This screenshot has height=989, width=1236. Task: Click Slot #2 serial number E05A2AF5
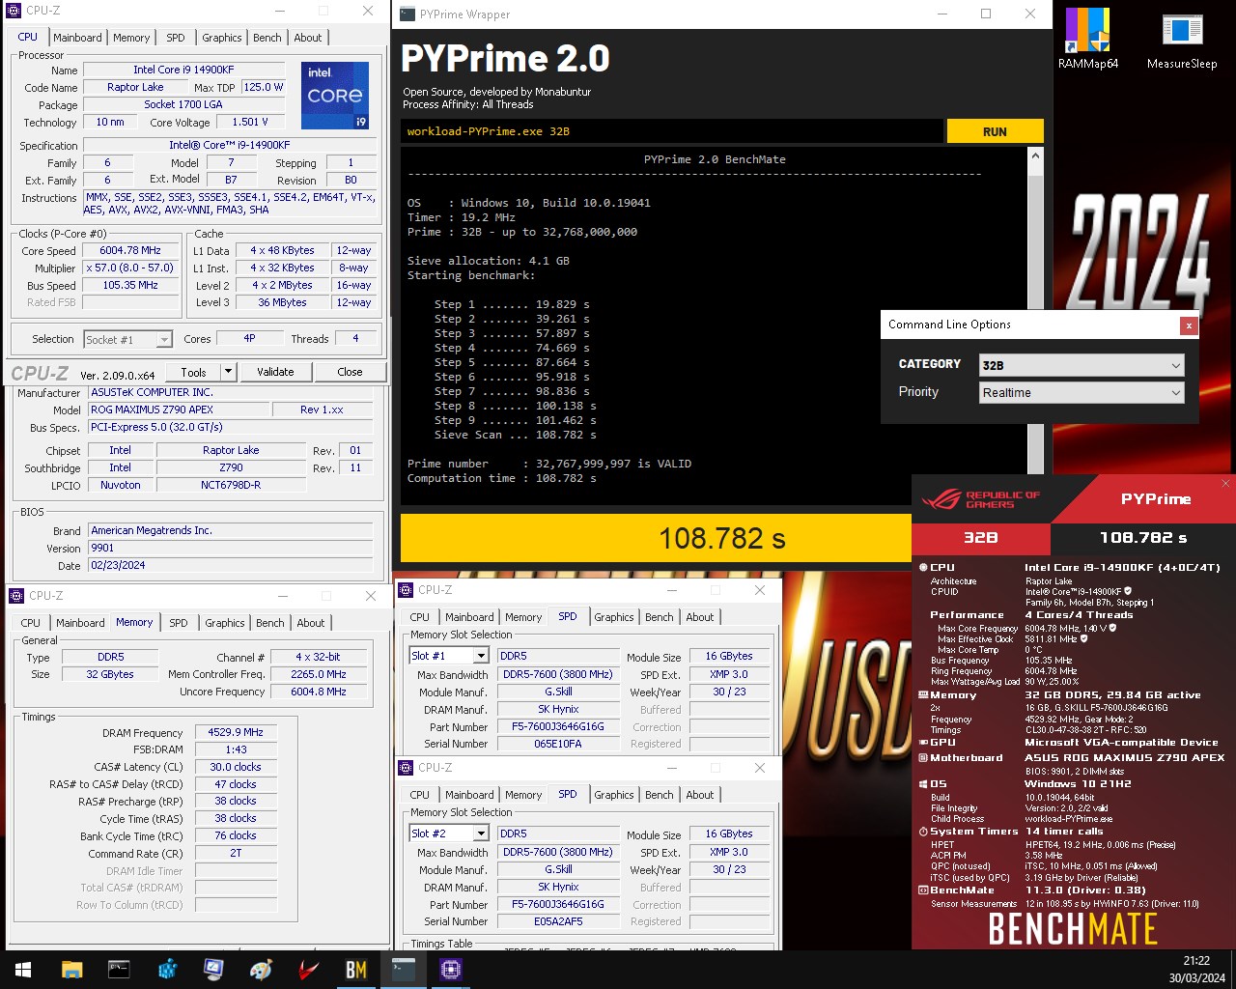[558, 921]
